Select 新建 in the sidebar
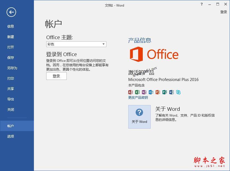This screenshot has height=171, width=230. pyautogui.click(x=11, y=37)
